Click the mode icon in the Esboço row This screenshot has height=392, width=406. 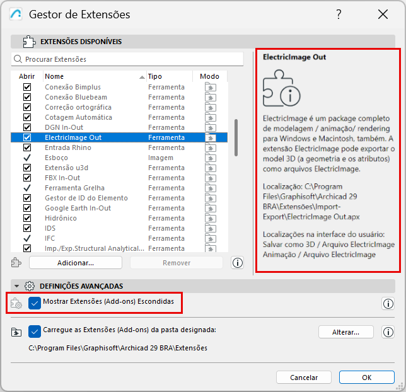211,158
